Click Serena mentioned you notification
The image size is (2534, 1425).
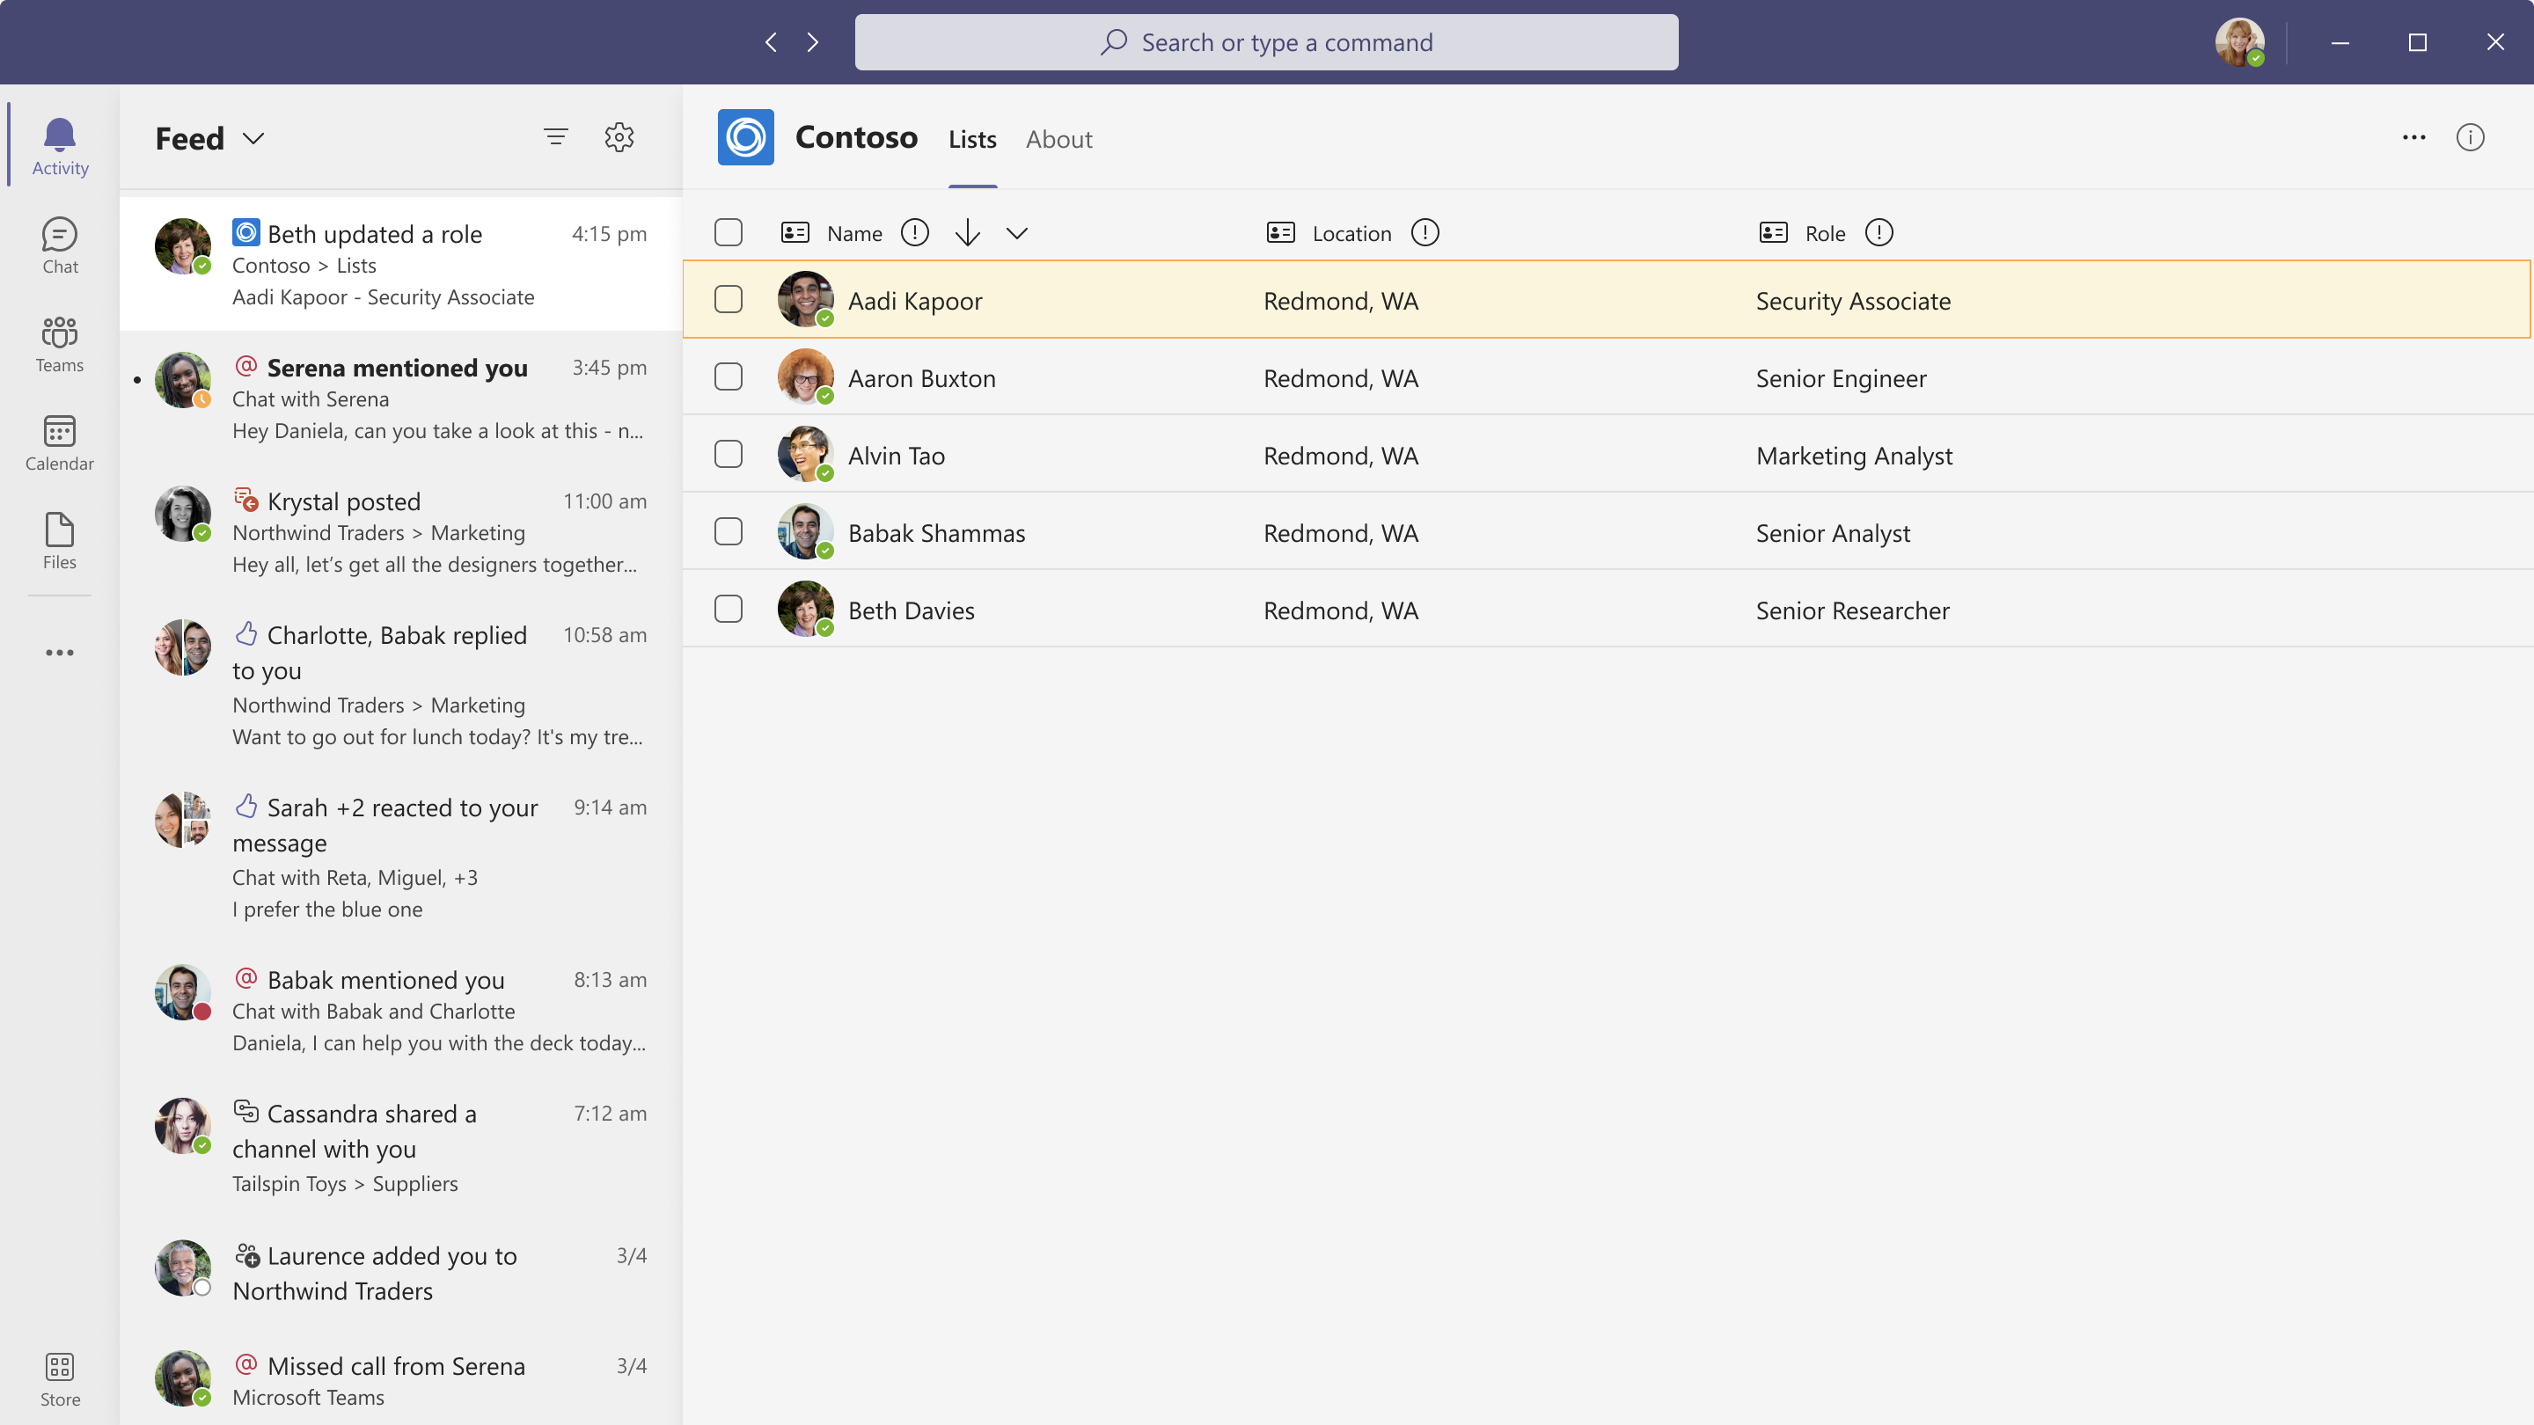(399, 397)
